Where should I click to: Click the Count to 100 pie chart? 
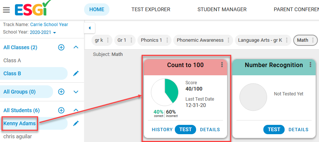[165, 92]
